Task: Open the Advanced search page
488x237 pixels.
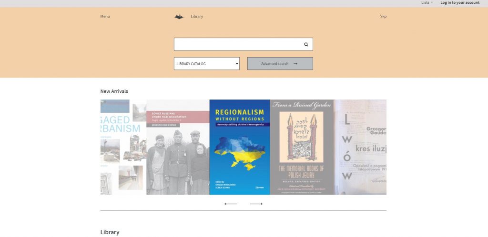Action: click(280, 64)
